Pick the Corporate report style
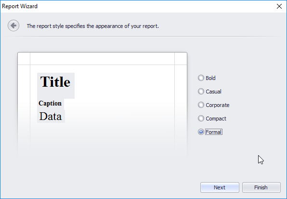The width and height of the screenshot is (287, 199). [214, 105]
